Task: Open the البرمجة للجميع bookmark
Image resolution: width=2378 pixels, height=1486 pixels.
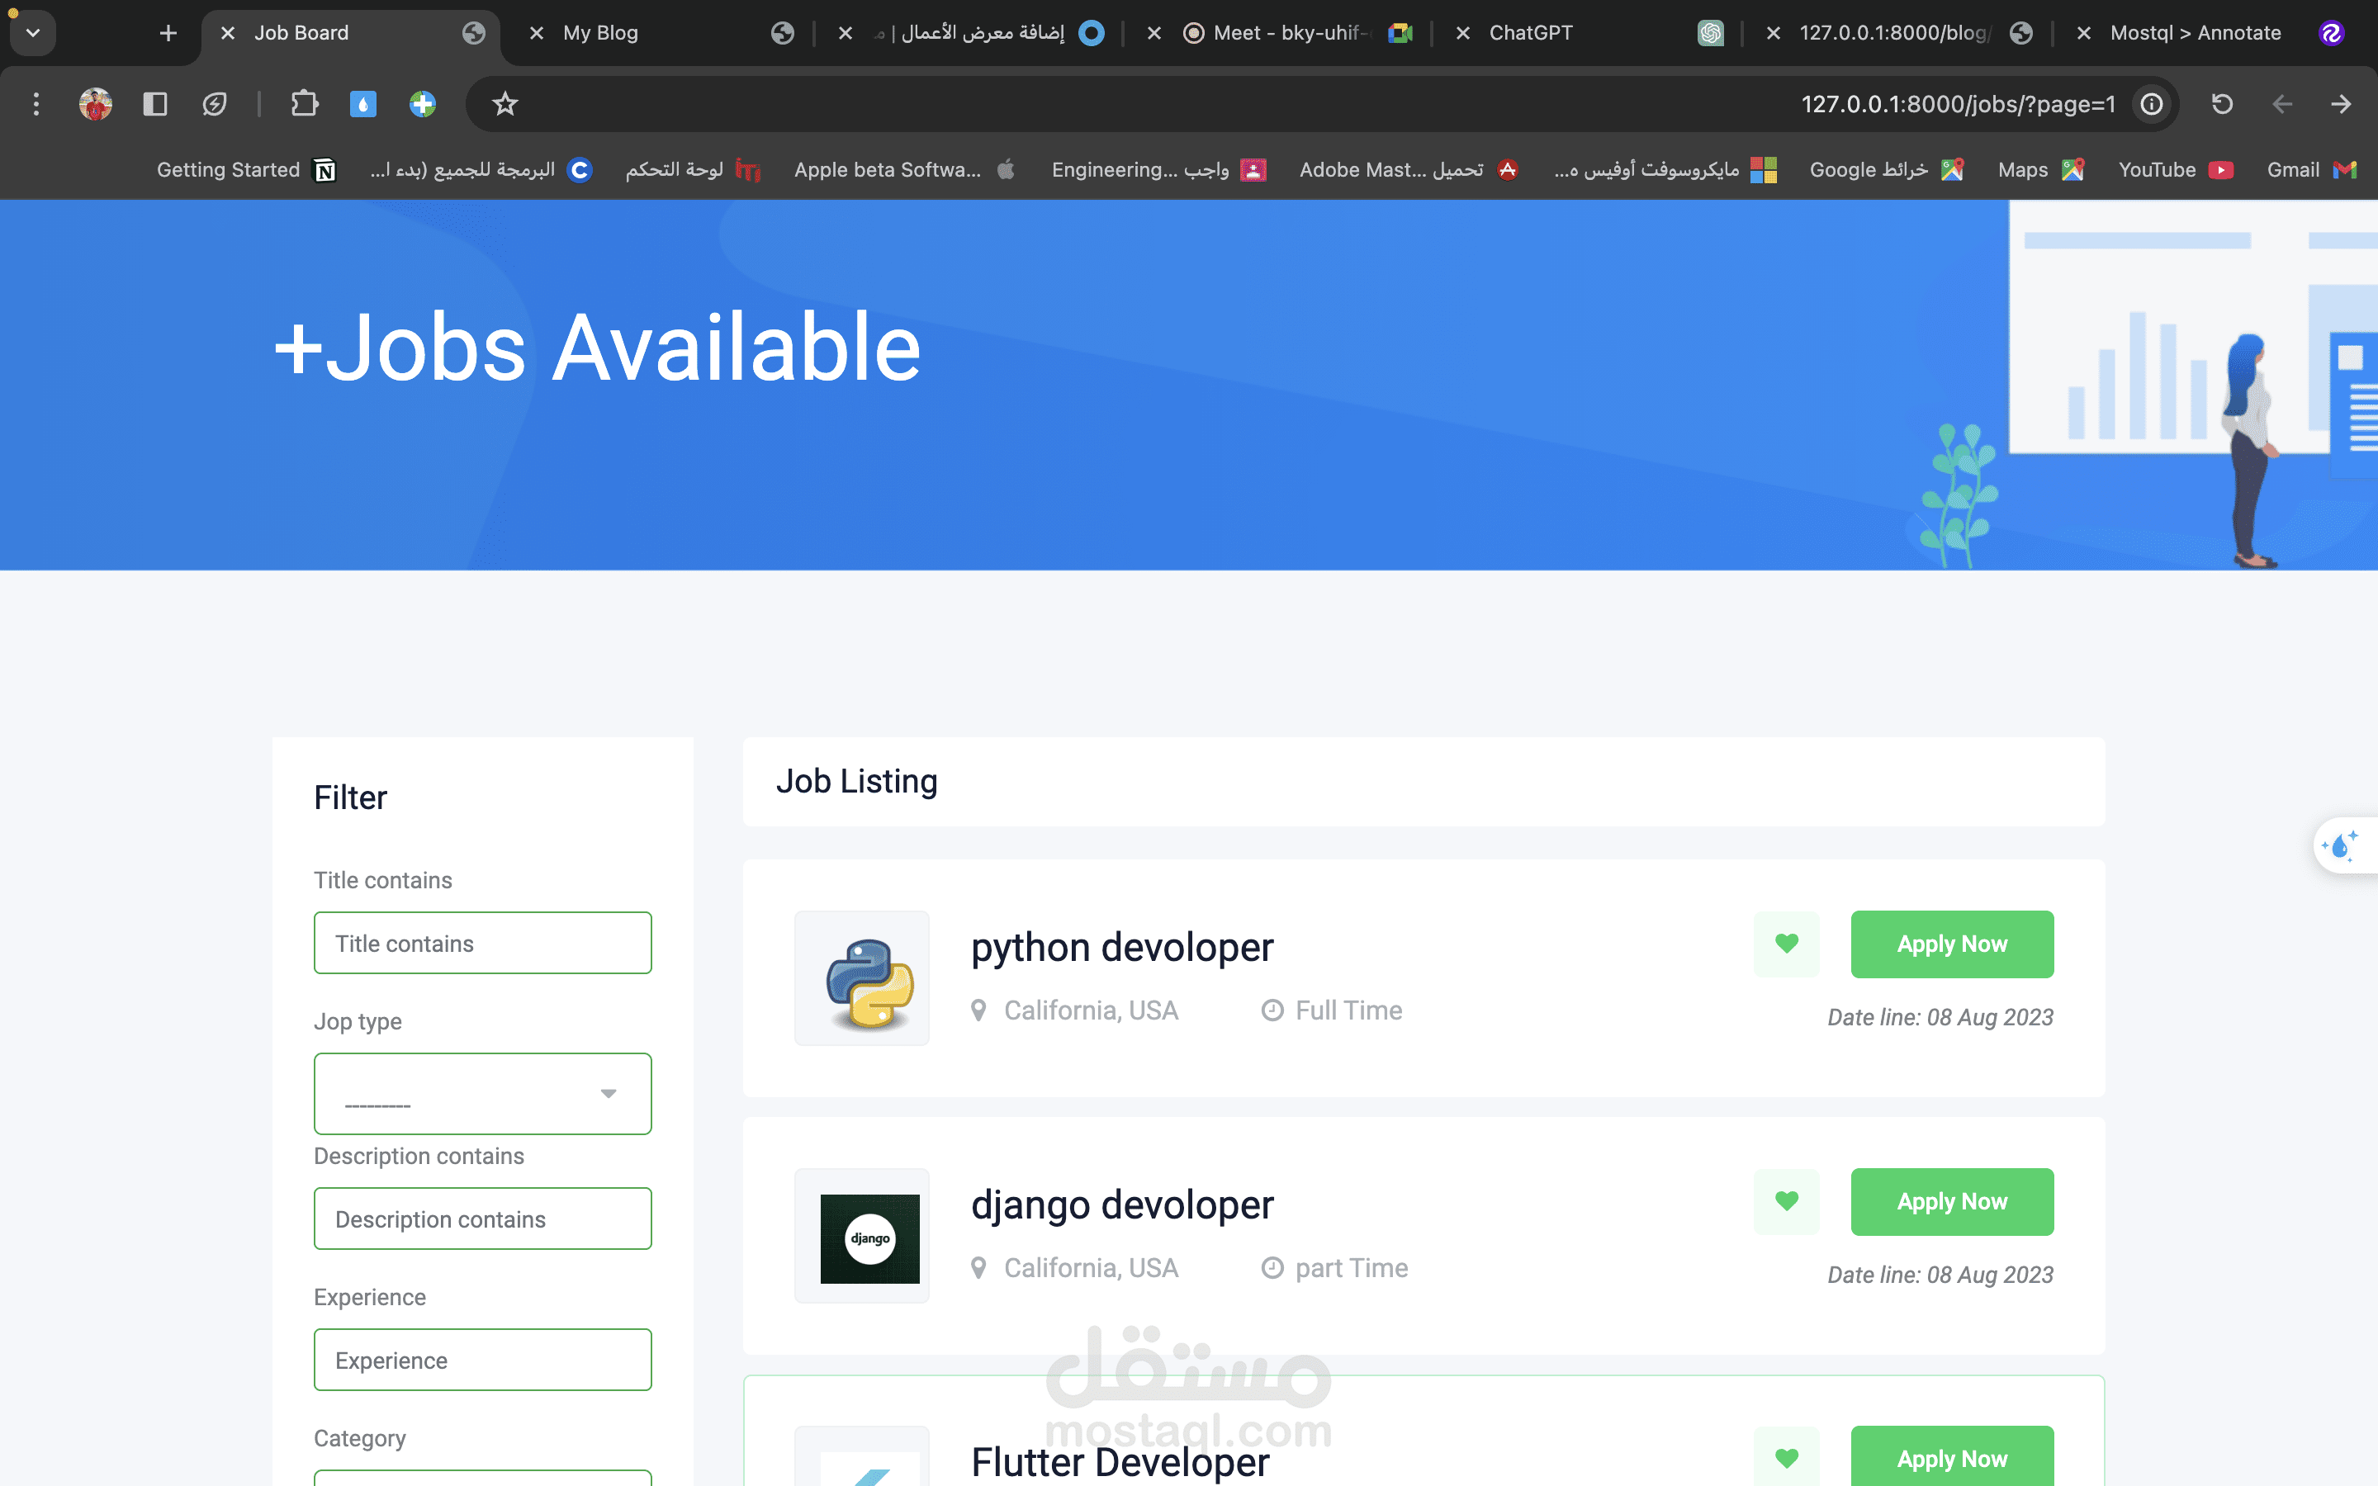Action: [481, 170]
